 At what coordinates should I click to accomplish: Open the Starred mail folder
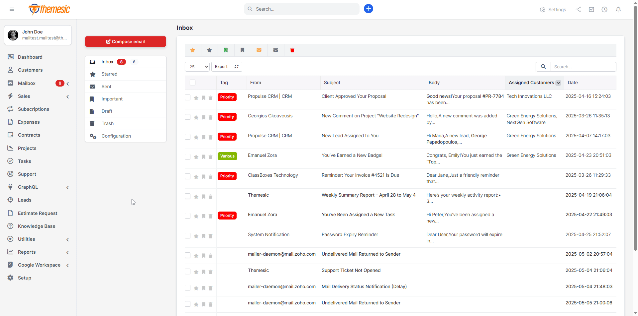pos(109,74)
